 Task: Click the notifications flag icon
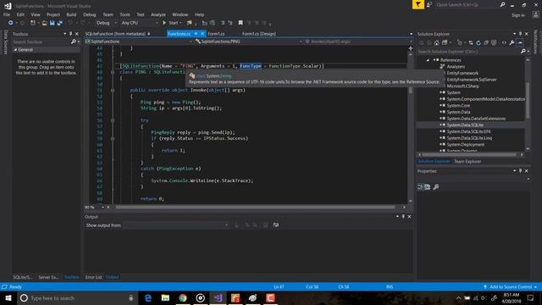418,4
